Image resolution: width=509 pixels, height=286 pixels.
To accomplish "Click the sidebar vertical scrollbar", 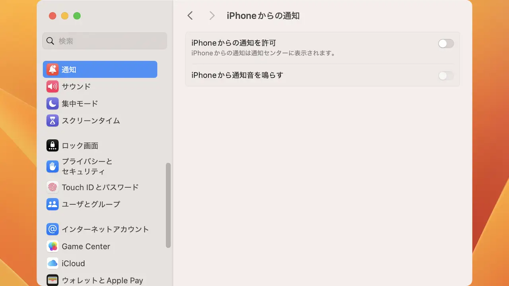I will 168,205.
